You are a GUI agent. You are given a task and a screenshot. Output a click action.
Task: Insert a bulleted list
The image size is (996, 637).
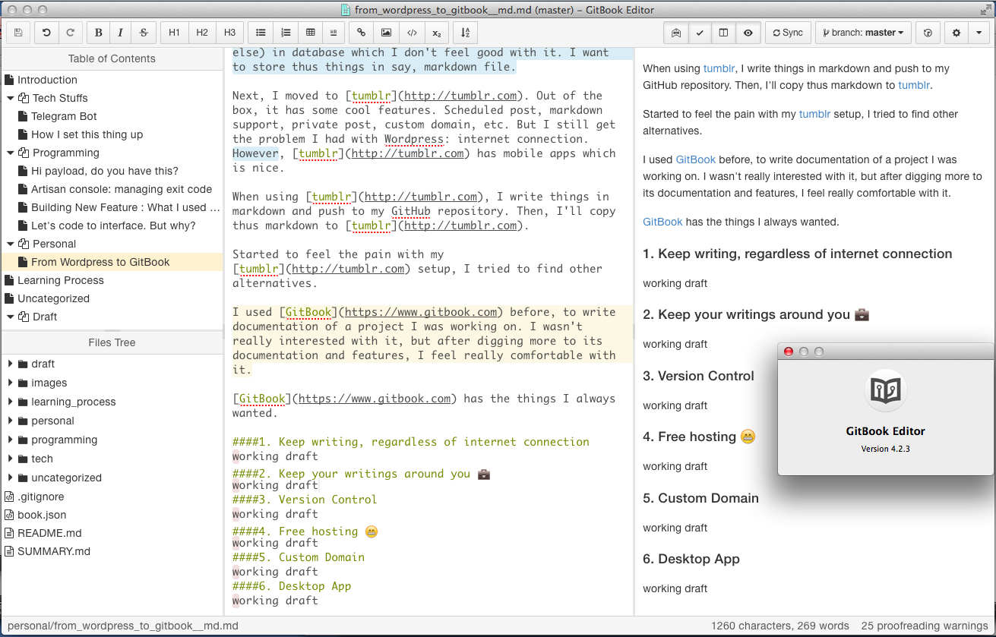[261, 33]
